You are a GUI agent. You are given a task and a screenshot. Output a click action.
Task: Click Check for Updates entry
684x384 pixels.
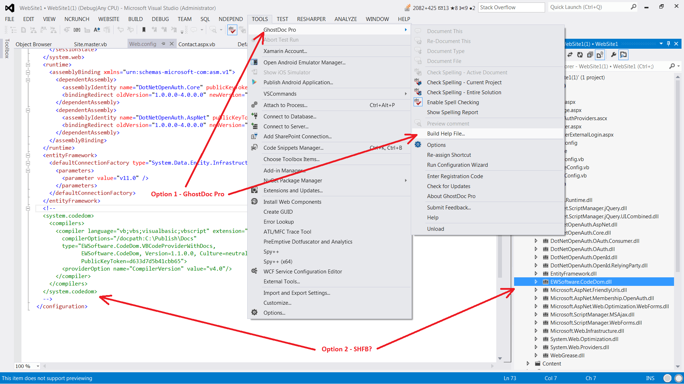(x=488, y=186)
